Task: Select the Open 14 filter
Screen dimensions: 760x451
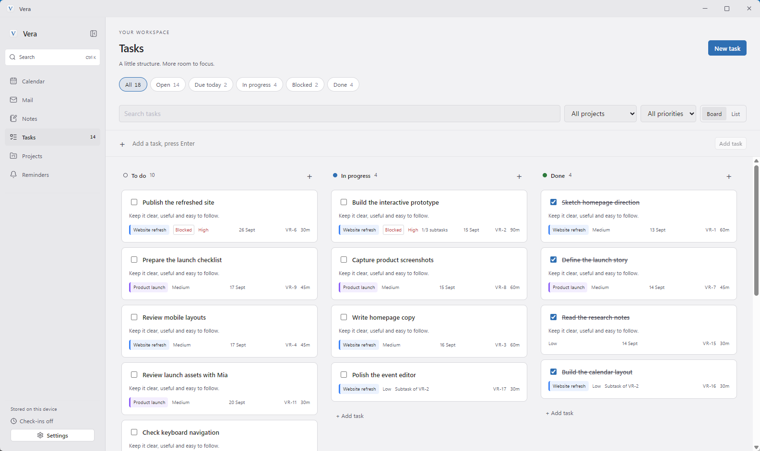Action: [x=168, y=84]
